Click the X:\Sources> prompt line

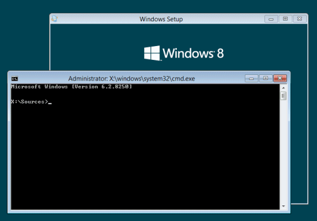31,102
